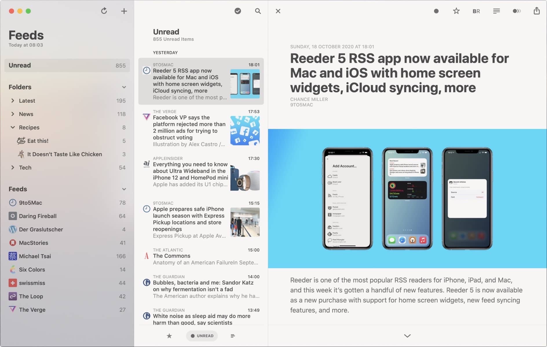The height and width of the screenshot is (347, 547).
Task: Click the Apple Store pickup photo thumbnail
Action: click(245, 222)
